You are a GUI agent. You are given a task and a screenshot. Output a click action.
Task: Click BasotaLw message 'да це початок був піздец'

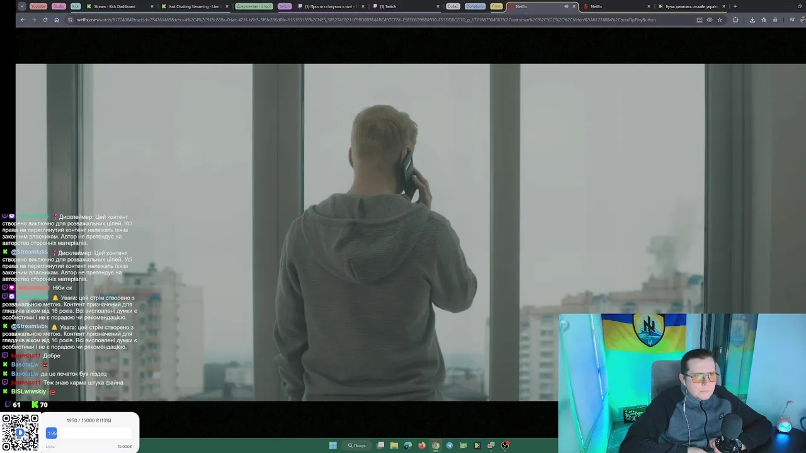tap(74, 374)
